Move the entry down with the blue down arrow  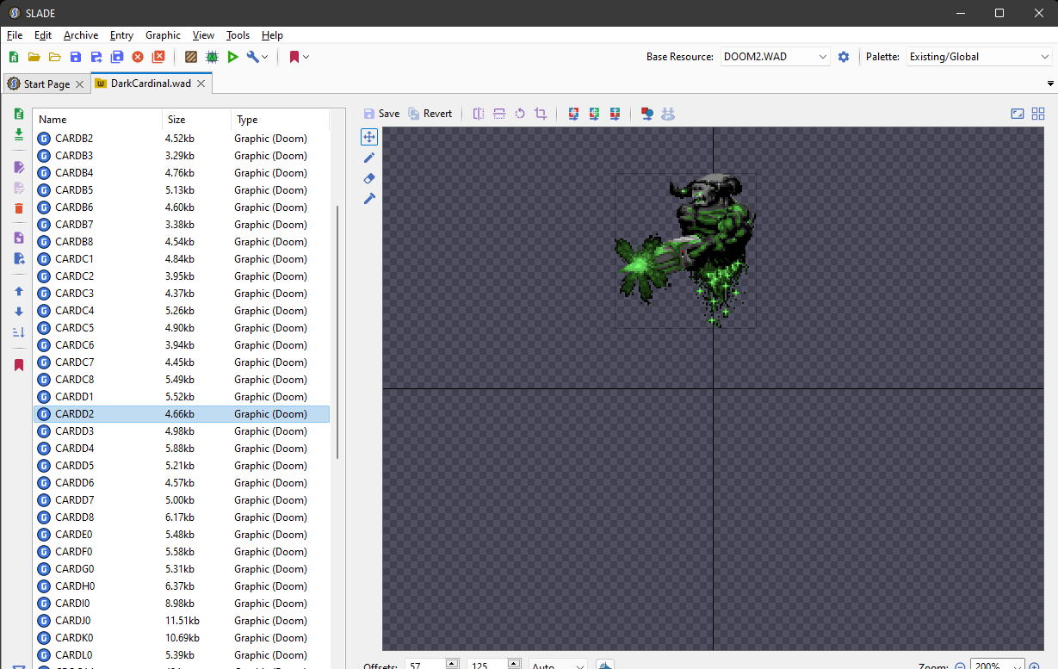19,312
